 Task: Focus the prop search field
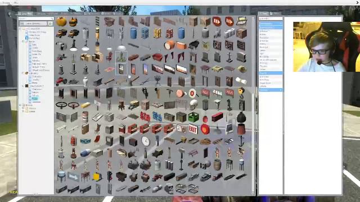(x=36, y=19)
